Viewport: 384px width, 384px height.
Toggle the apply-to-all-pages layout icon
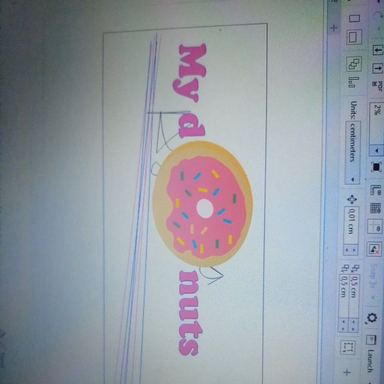click(x=354, y=65)
